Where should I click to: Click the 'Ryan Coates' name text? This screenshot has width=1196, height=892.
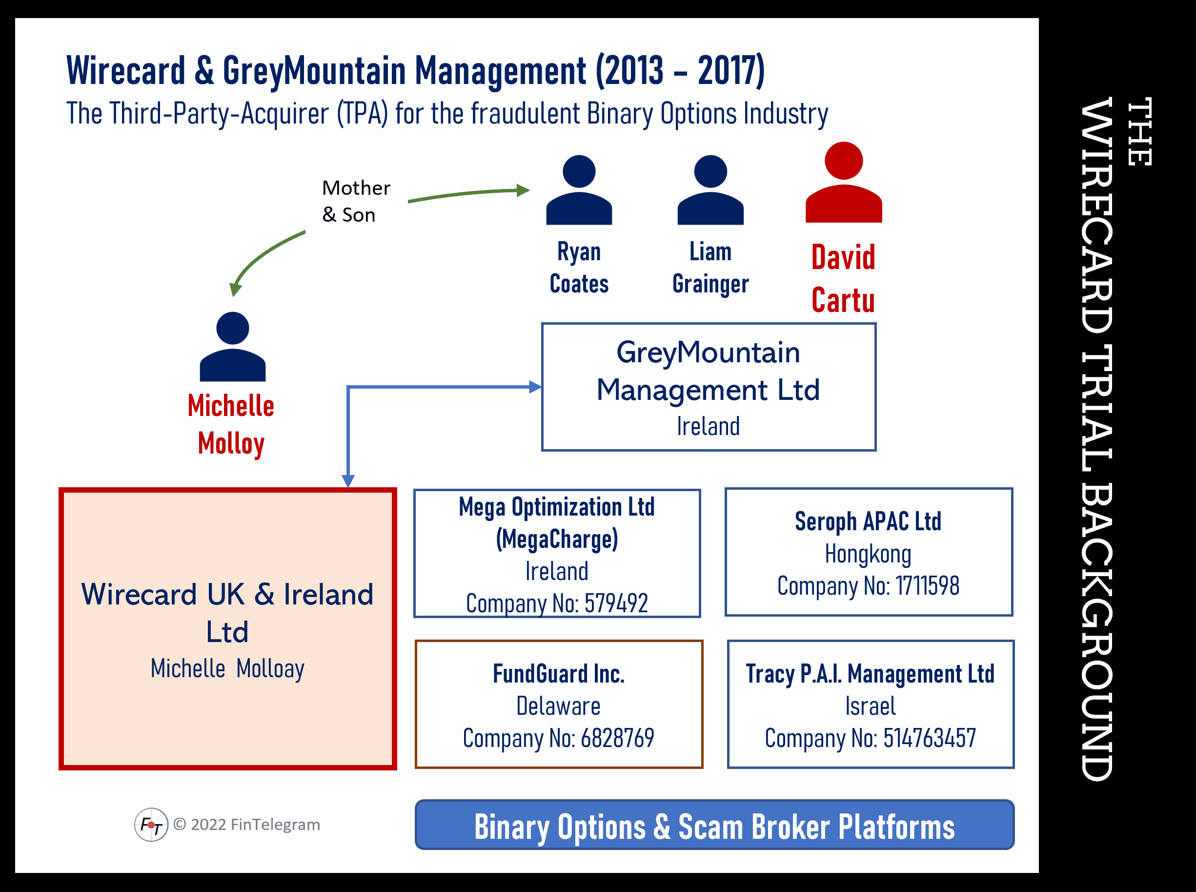pos(579,268)
